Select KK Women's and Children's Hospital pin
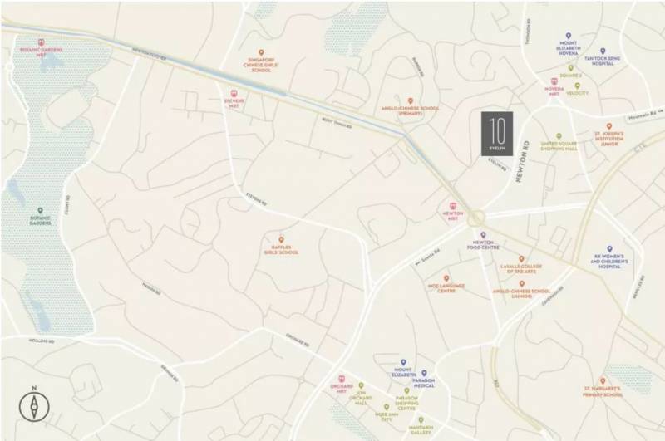 pos(609,249)
